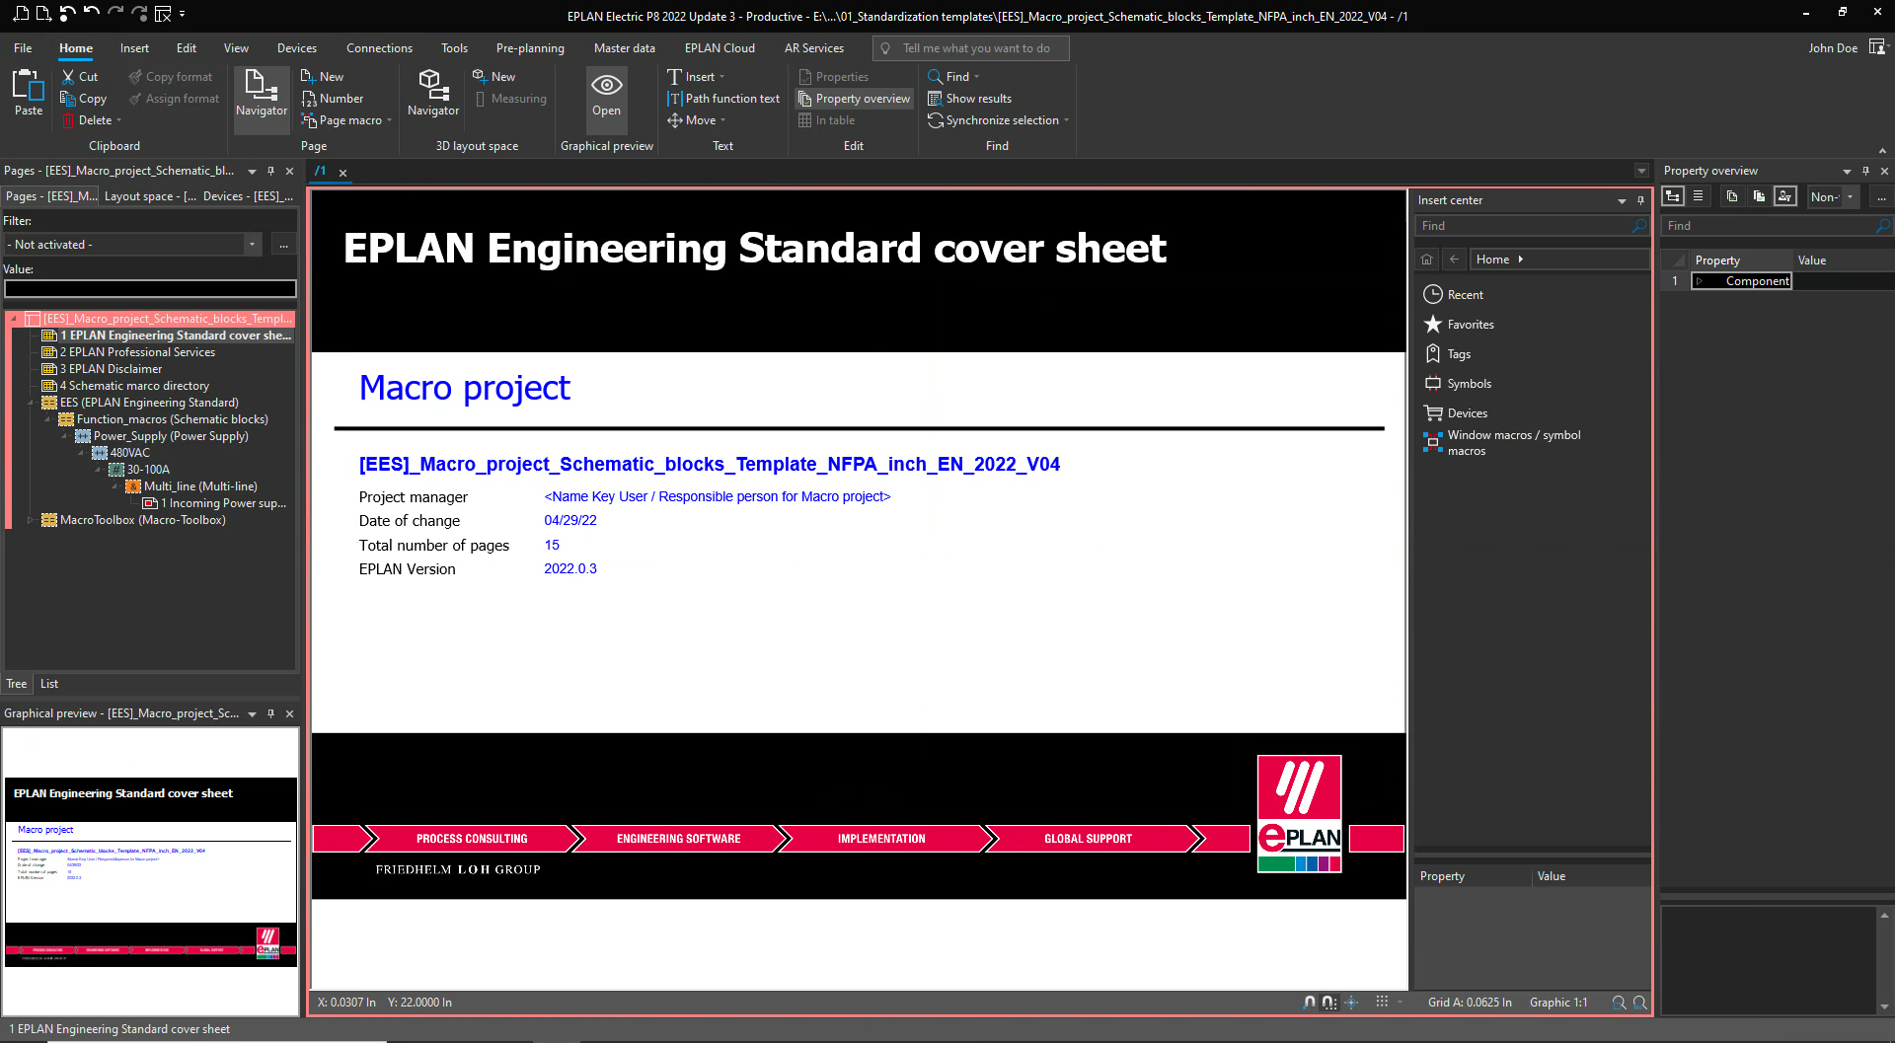Click the Property overview button
Image resolution: width=1895 pixels, height=1043 pixels.
click(x=854, y=99)
